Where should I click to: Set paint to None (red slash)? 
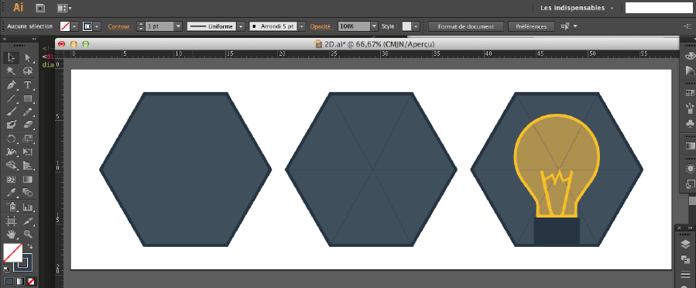coord(31,281)
